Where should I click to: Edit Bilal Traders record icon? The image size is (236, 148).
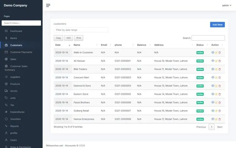tap(216, 69)
